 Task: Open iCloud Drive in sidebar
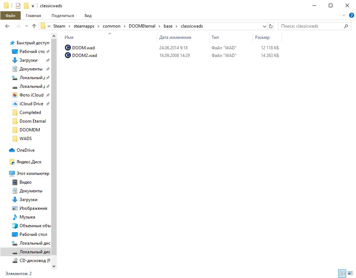31,103
